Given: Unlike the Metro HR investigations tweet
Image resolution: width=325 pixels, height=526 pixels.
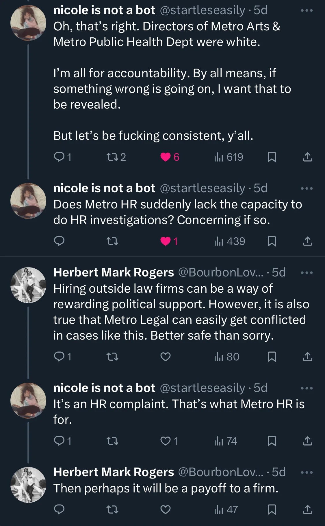Looking at the screenshot, I should pos(166,241).
